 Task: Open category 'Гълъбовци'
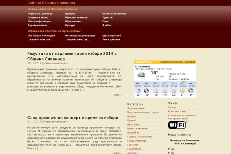point(134,149)
